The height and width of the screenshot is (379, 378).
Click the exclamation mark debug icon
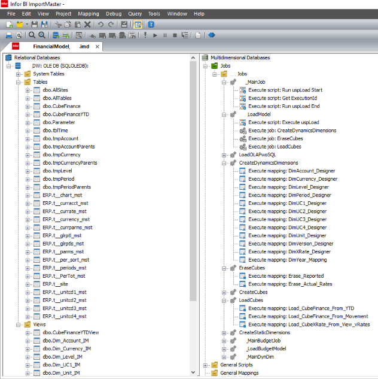pyautogui.click(x=145, y=35)
